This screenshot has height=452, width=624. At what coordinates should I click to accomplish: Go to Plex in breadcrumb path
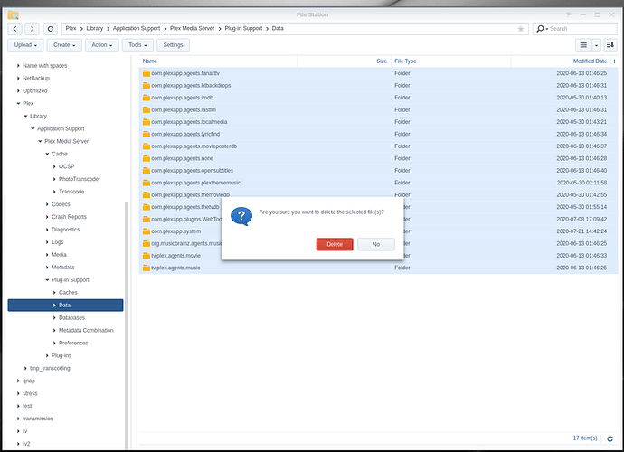(x=71, y=28)
